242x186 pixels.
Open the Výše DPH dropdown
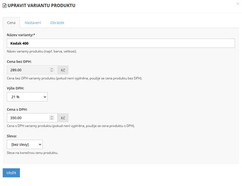(x=27, y=97)
